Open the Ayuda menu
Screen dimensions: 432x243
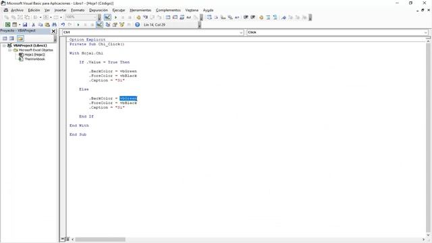tap(208, 10)
